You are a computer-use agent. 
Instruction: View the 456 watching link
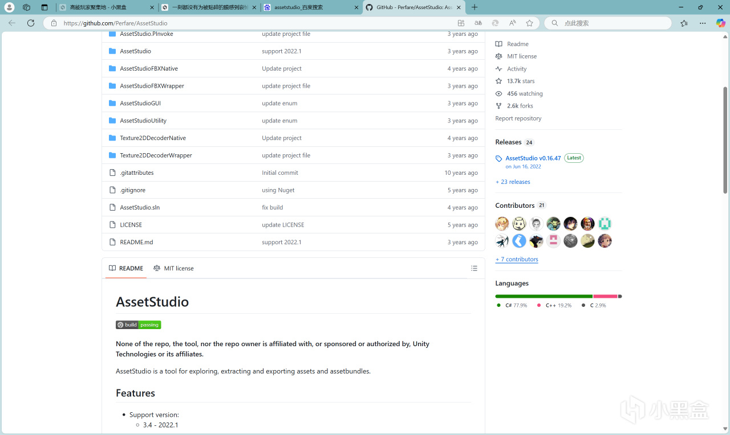click(519, 93)
